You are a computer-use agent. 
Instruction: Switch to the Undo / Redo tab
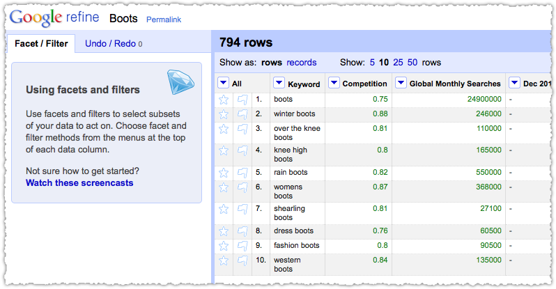click(114, 44)
